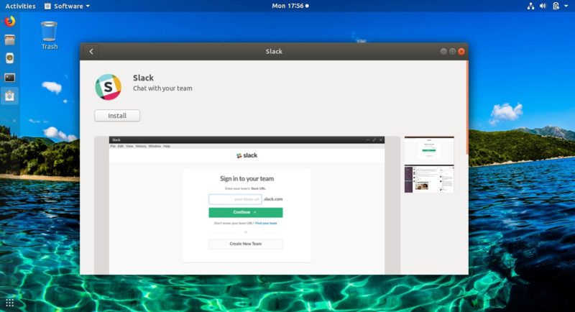The height and width of the screenshot is (312, 575).
Task: Launch Rhythmbox from the dock
Action: (x=9, y=58)
